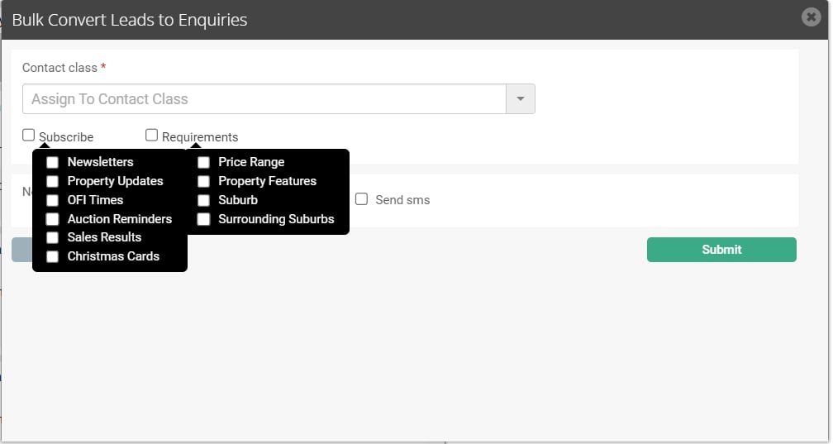833x444 pixels.
Task: Tick the Price Range requirement
Action: click(203, 162)
